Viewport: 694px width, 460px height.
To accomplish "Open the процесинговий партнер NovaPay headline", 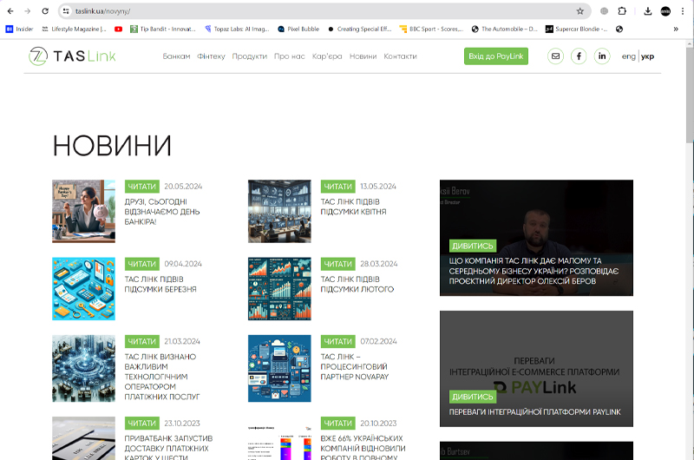I will (355, 366).
